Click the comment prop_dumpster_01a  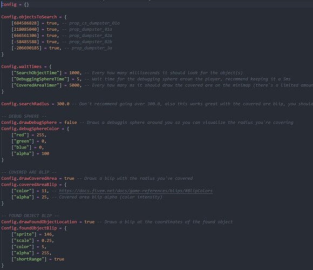coord(91,29)
